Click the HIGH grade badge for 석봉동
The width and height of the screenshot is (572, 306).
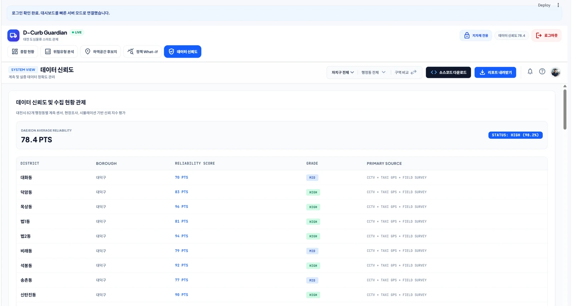click(x=313, y=266)
